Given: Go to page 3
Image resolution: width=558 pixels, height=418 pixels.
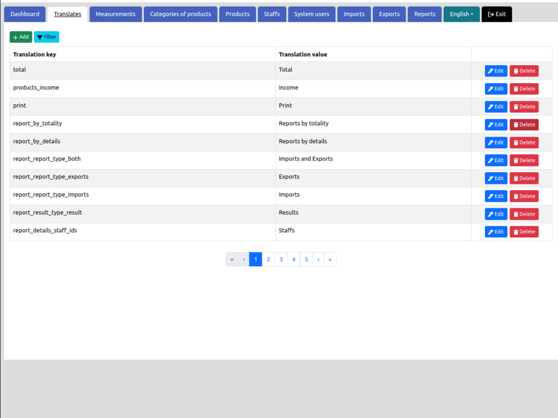Looking at the screenshot, I should (x=281, y=260).
